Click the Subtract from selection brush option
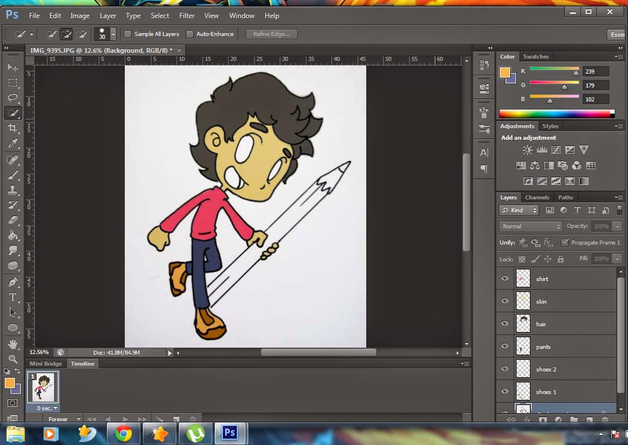The height and width of the screenshot is (445, 628). point(81,34)
